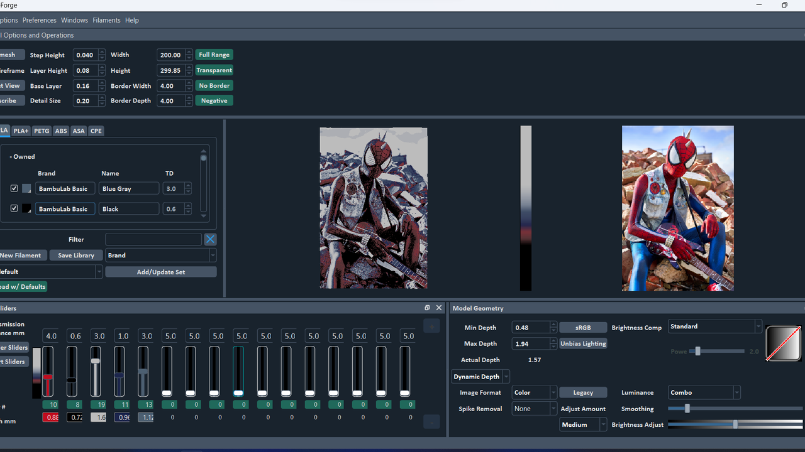805x452 pixels.
Task: Toggle the No Border option
Action: click(214, 85)
